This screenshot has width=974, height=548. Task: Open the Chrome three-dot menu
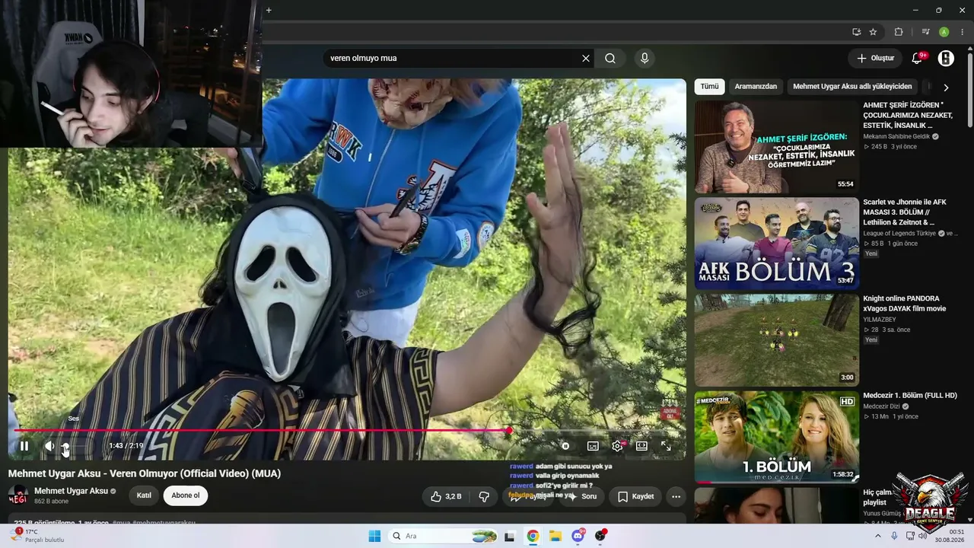click(962, 32)
